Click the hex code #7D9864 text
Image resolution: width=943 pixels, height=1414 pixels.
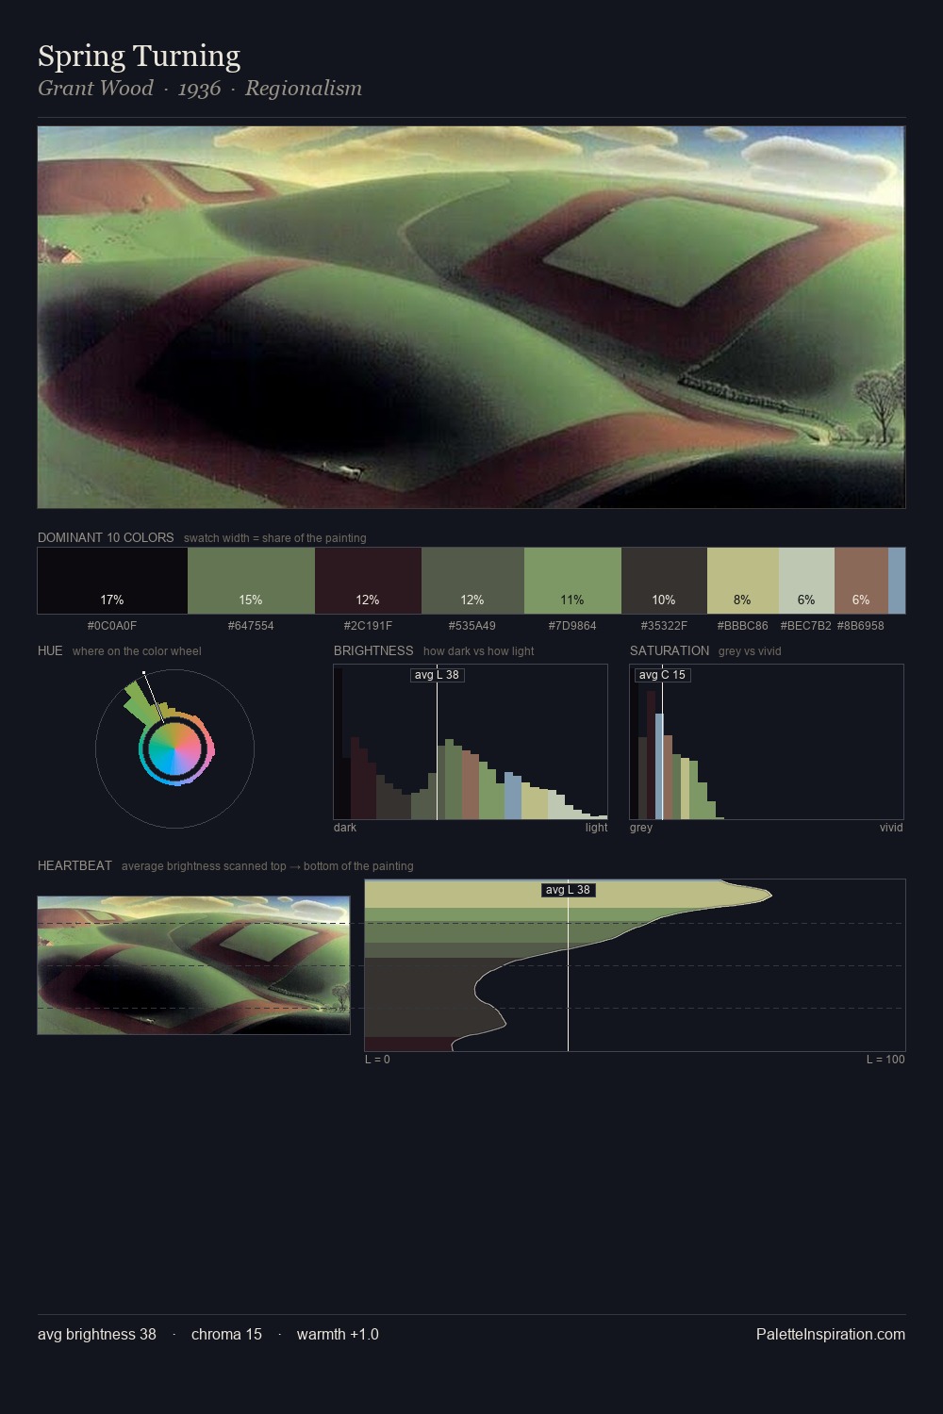tap(572, 625)
